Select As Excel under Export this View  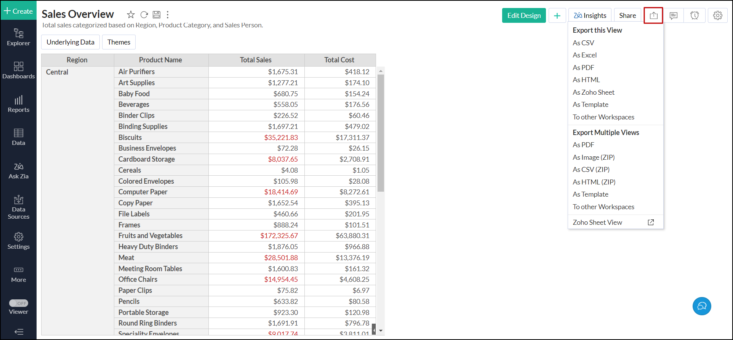point(584,55)
